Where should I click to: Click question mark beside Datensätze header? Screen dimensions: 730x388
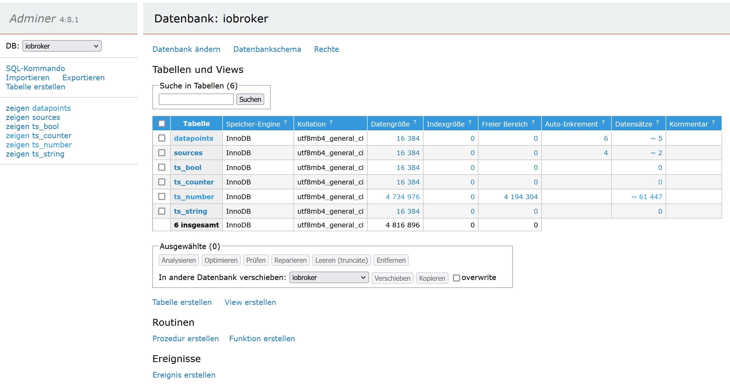point(657,122)
